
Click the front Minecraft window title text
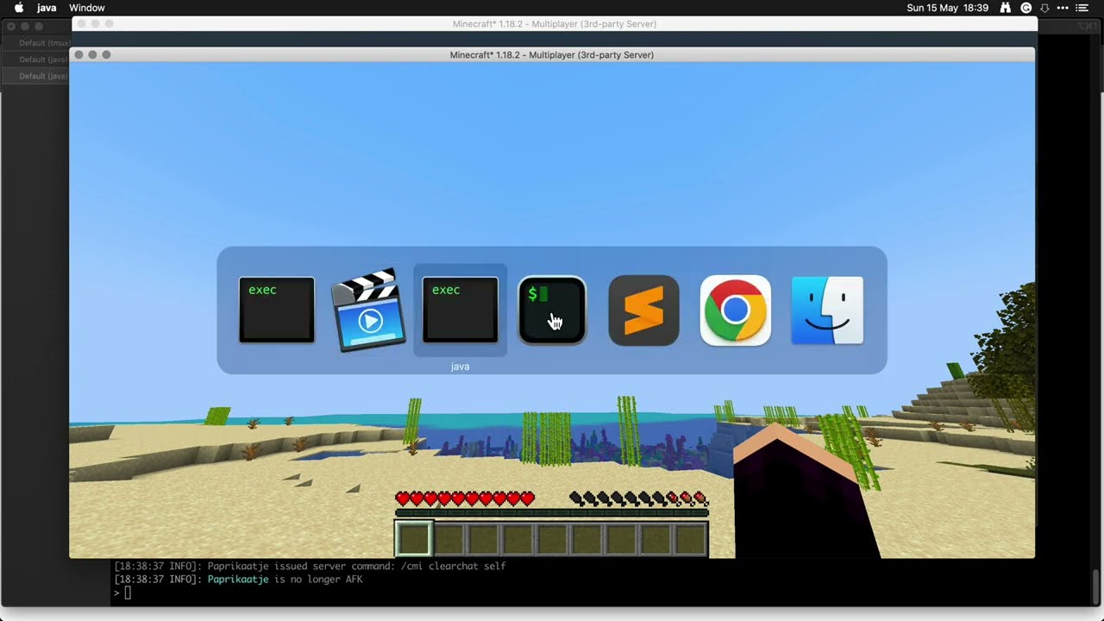[x=552, y=54]
